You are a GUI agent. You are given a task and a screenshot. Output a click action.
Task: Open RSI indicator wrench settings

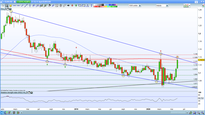[27, 92]
